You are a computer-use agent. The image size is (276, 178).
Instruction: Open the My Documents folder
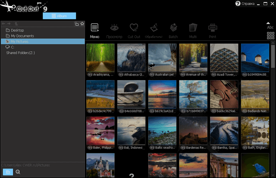(22, 36)
